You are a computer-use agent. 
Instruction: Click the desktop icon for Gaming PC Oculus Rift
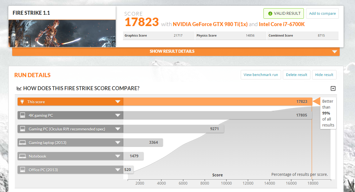[23, 129]
